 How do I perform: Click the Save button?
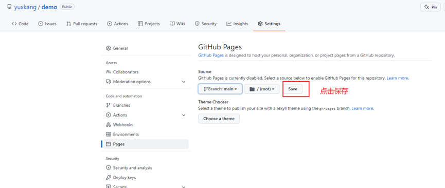[x=293, y=89]
